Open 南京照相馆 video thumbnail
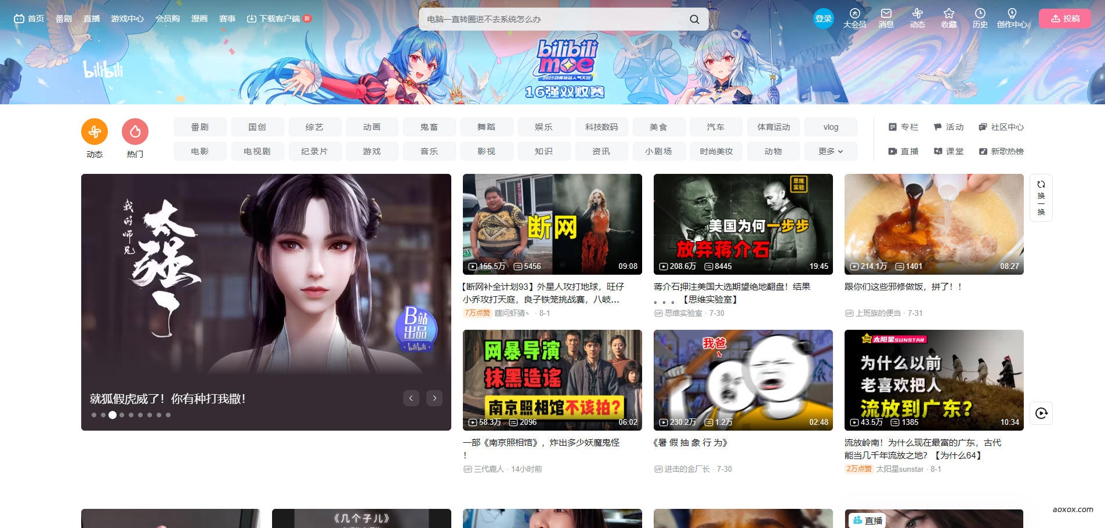This screenshot has height=528, width=1105. [x=552, y=380]
